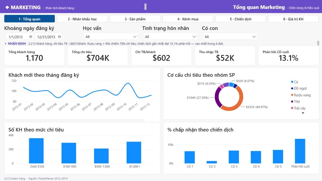The height and width of the screenshot is (181, 322).
Task: Select the $1.000+ spending bar
Action: pos(134,153)
